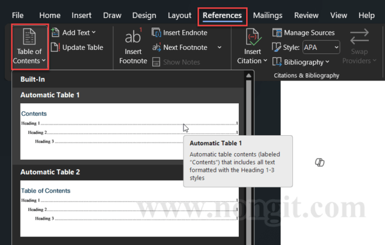Switch to the Draw tab

point(112,16)
